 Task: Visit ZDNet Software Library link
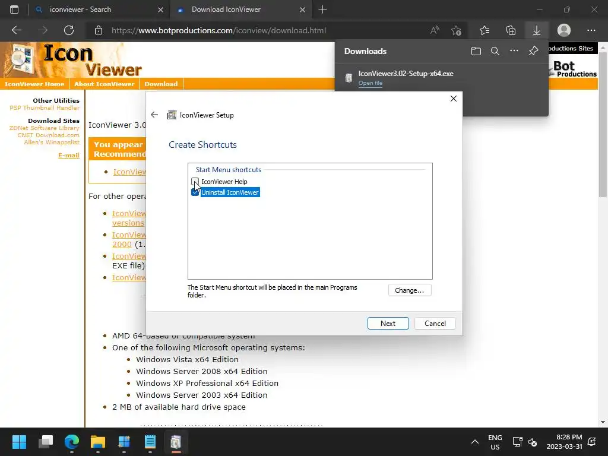point(44,128)
